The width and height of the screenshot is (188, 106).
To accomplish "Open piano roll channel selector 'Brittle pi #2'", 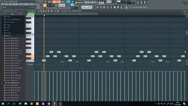I will tap(73, 11).
